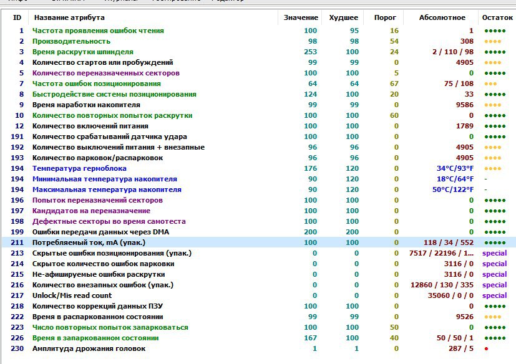The width and height of the screenshot is (516, 364).
Task: Select "Температура гермоблока" row
Action: click(259, 168)
